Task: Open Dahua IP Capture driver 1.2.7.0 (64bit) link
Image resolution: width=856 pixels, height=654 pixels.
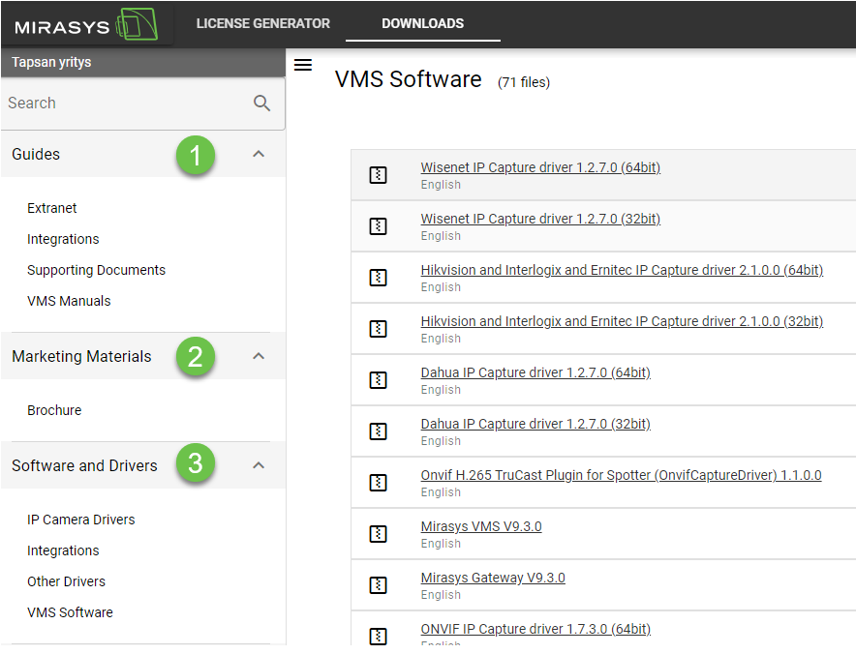Action: [x=535, y=372]
